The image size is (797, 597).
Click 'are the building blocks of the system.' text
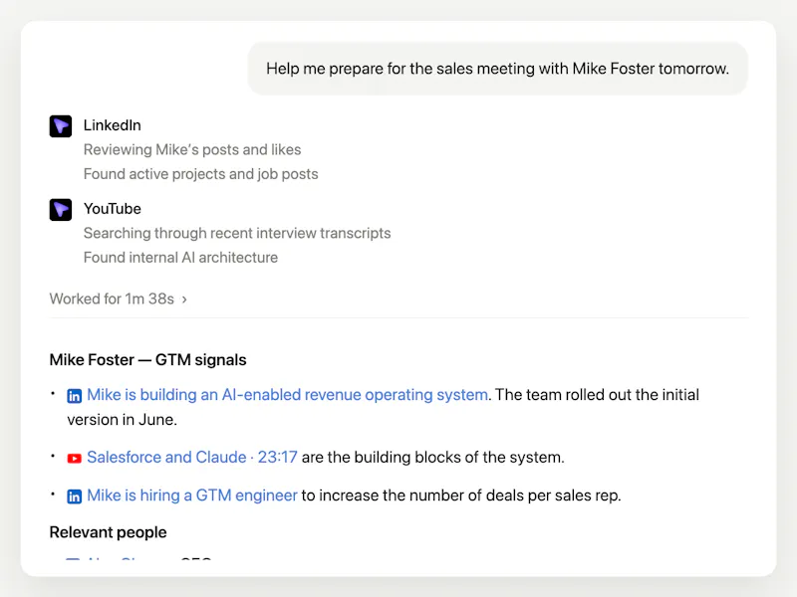coord(433,457)
